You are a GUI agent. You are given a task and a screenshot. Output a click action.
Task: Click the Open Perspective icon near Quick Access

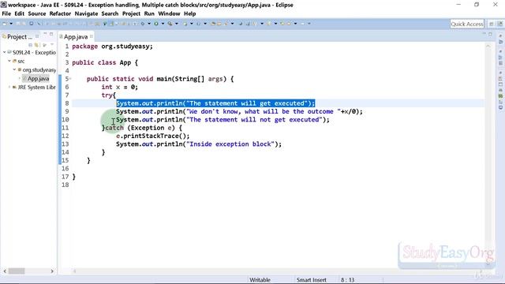tap(492, 24)
